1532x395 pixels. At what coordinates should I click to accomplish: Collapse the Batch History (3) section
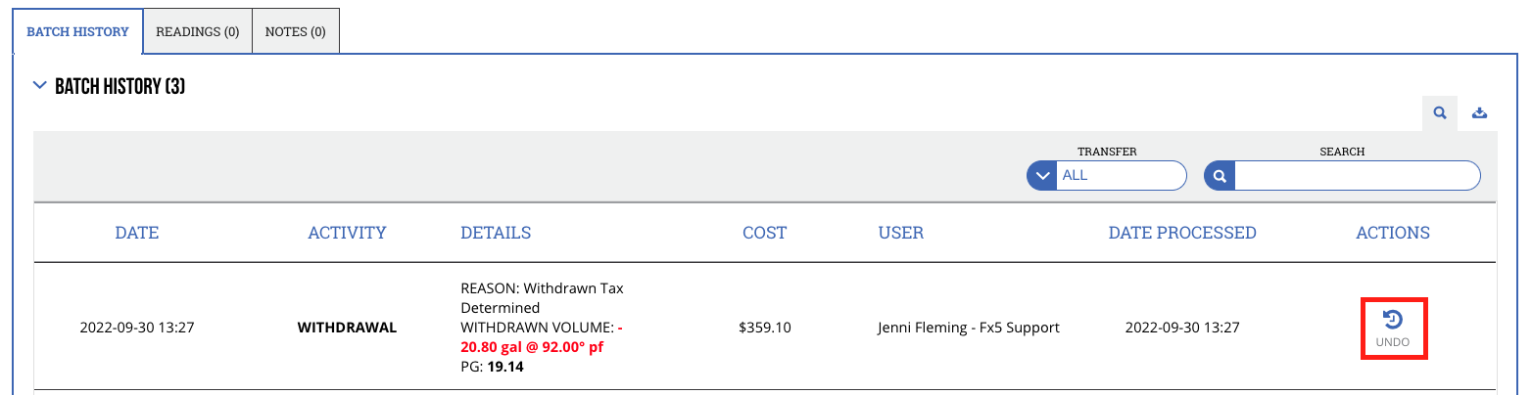tap(40, 86)
